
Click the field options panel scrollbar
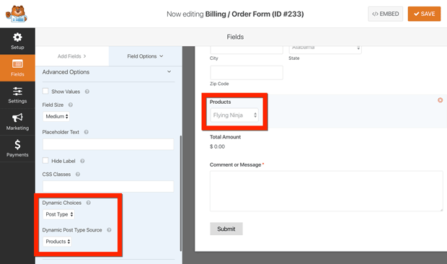181,193
